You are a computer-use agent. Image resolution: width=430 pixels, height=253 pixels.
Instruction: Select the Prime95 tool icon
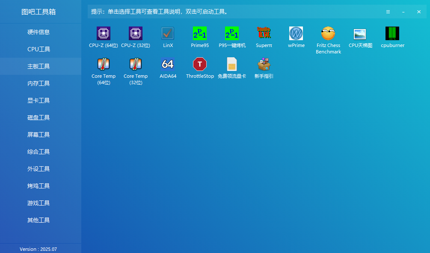200,33
